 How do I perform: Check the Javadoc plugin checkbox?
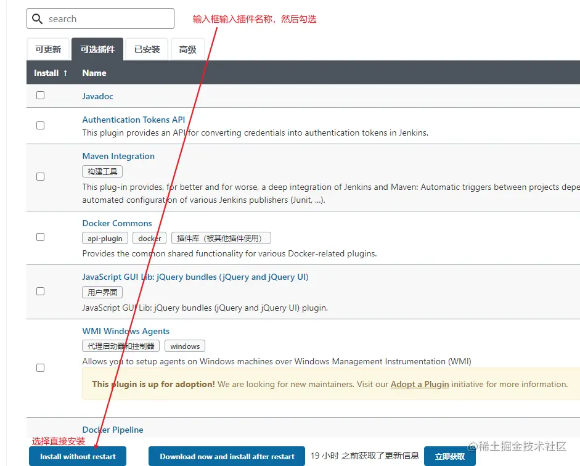40,96
